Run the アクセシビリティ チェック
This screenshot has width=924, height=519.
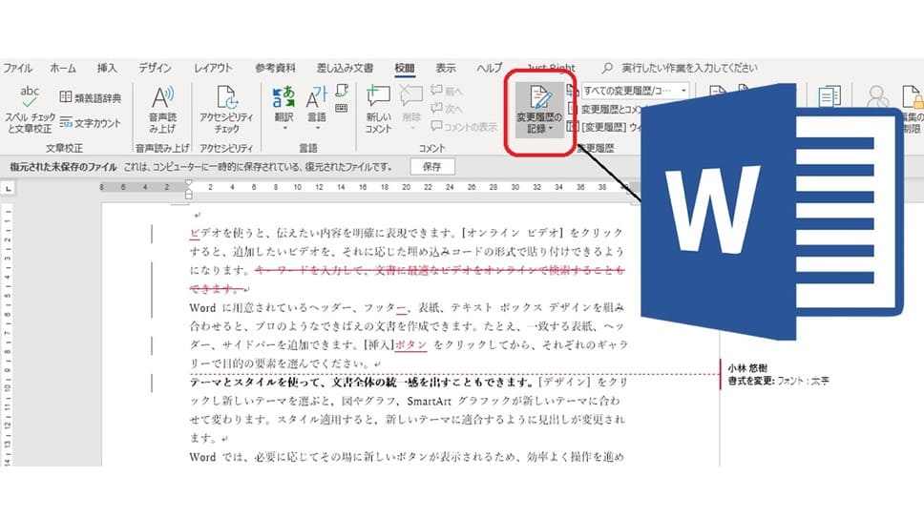226,110
